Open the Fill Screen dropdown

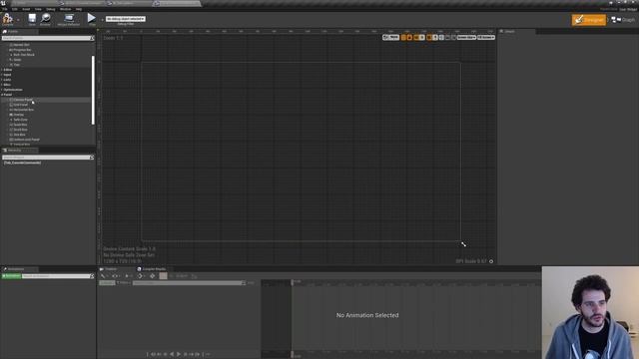(486, 37)
